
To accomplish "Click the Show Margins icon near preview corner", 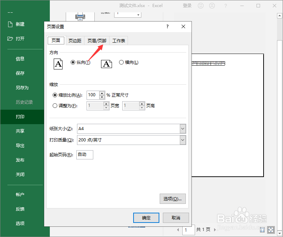I will 262,229.
